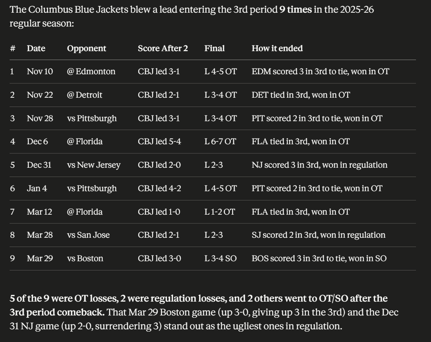Click the Nov 22 date cell
Image resolution: width=431 pixels, height=342 pixels.
[x=40, y=95]
